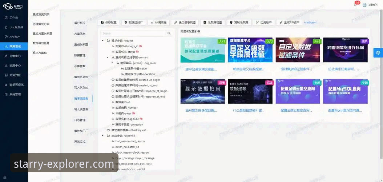Go to 集成方案列表 submenu
The image size is (383, 182).
(41, 15)
